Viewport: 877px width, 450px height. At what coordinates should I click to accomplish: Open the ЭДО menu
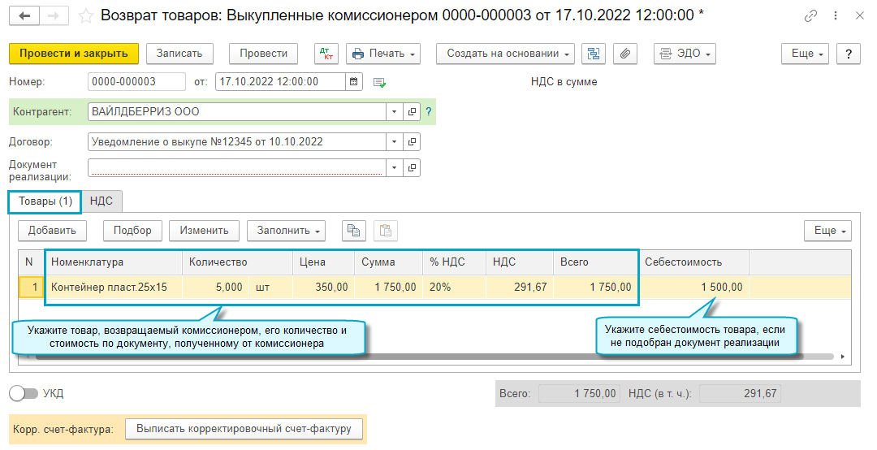pyautogui.click(x=684, y=54)
